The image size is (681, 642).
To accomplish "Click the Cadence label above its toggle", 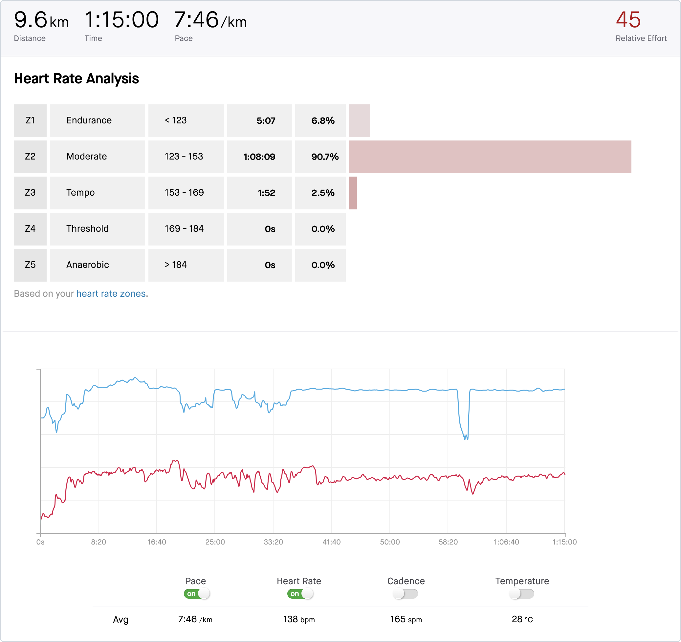I will (x=406, y=581).
